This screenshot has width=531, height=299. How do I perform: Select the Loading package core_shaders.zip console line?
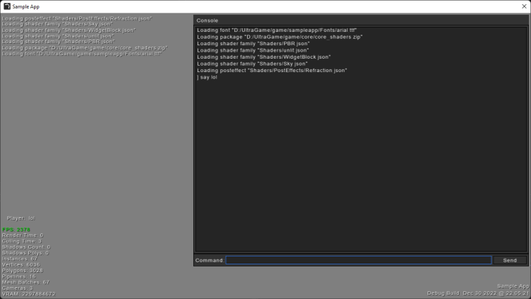coord(280,37)
